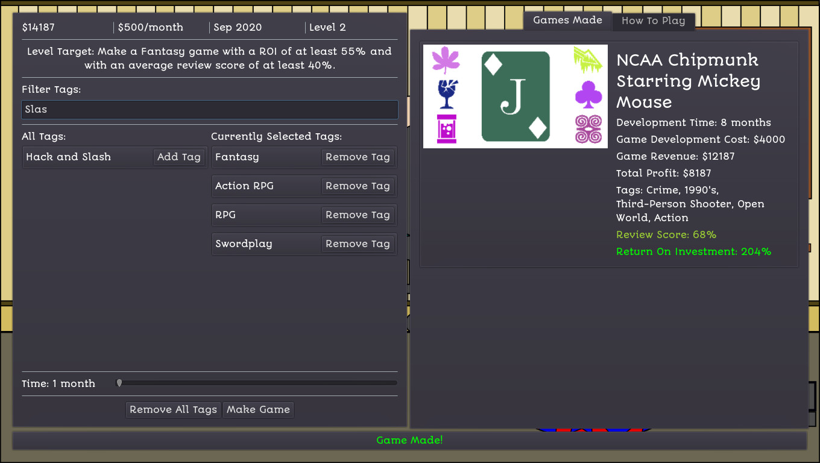Click the pink leaf icon on game cover
The width and height of the screenshot is (820, 463).
point(446,61)
